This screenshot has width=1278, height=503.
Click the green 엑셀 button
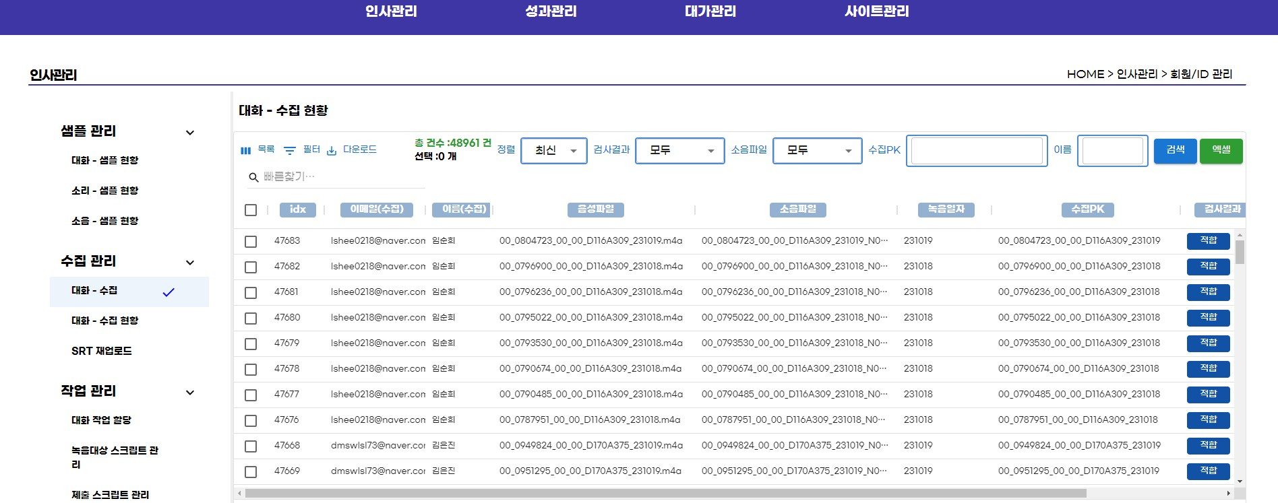[1221, 151]
